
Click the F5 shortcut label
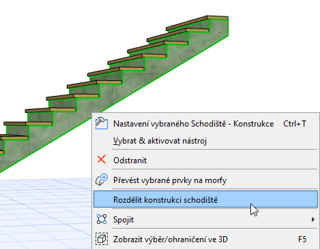coord(302,239)
